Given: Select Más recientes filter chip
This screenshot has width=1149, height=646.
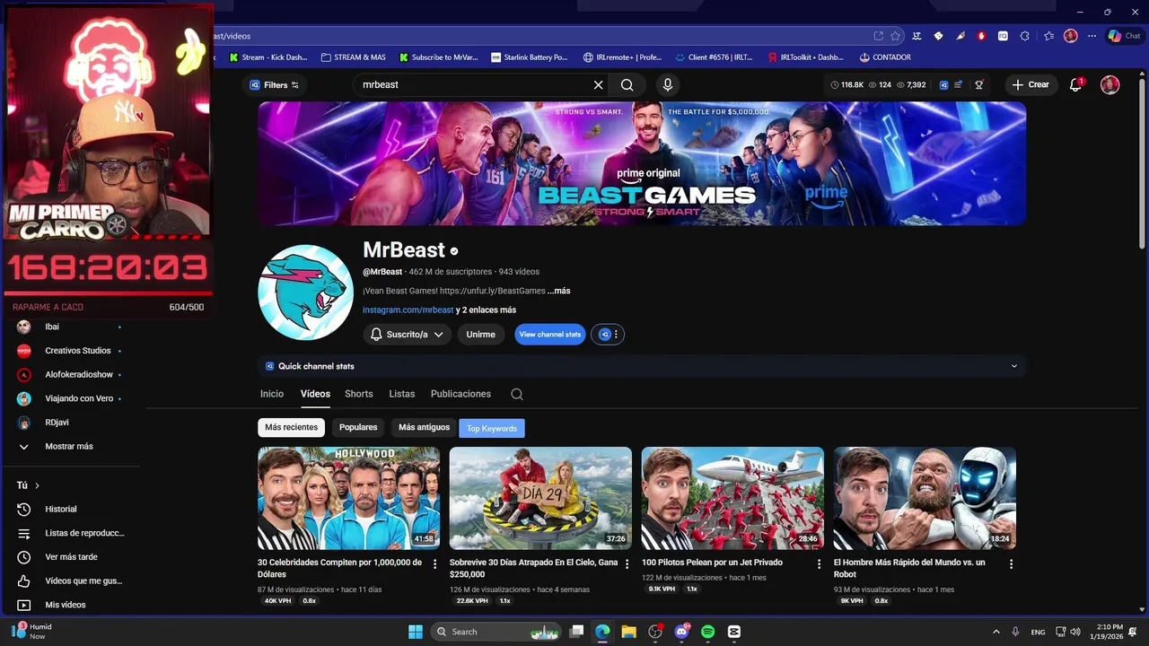Looking at the screenshot, I should pos(291,427).
